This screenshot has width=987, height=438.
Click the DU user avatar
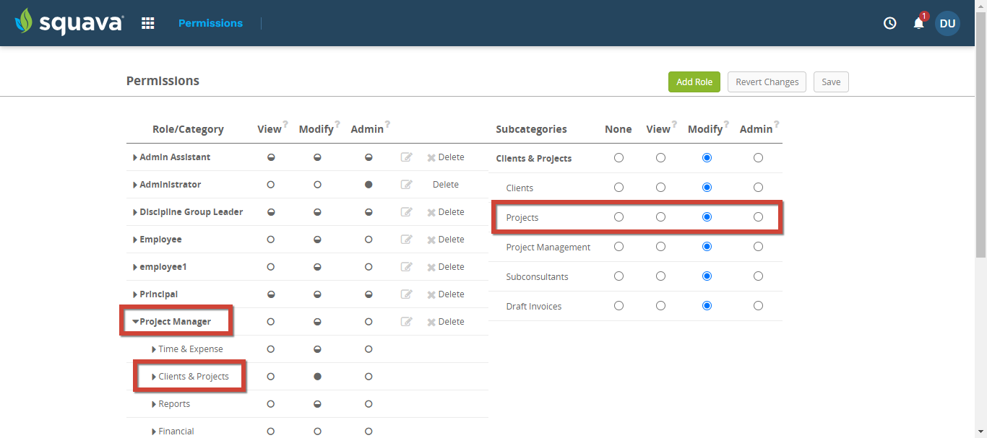[x=947, y=22]
